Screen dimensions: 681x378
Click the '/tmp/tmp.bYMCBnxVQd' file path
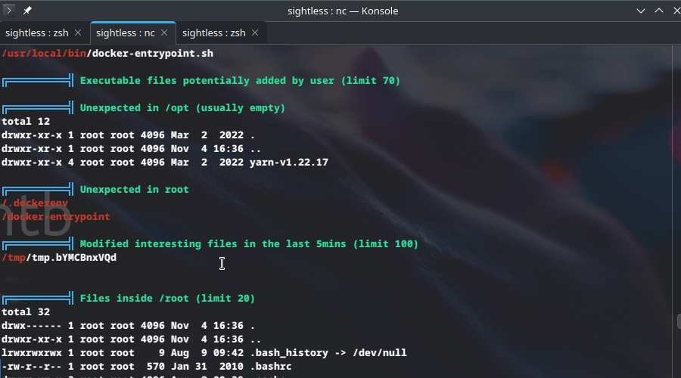pos(59,257)
